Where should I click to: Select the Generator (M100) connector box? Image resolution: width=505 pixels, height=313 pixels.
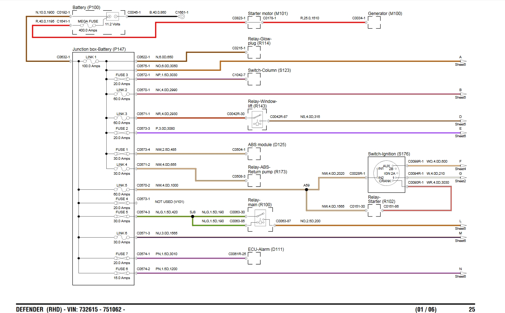point(374,22)
